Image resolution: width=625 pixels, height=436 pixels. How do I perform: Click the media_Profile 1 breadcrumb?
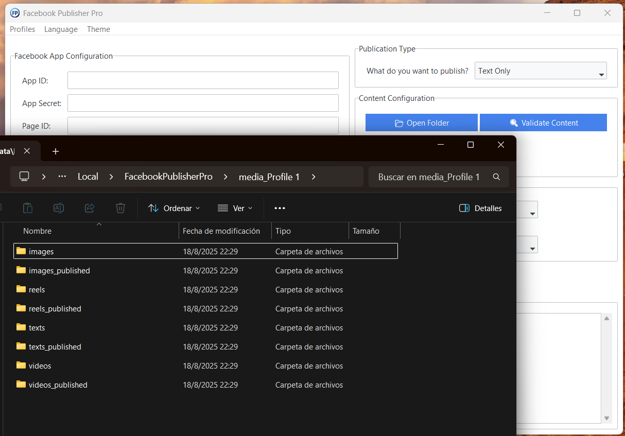point(269,177)
